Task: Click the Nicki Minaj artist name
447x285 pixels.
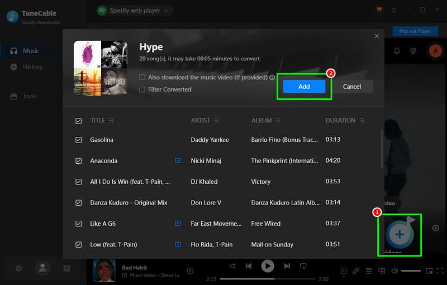Action: pos(206,161)
